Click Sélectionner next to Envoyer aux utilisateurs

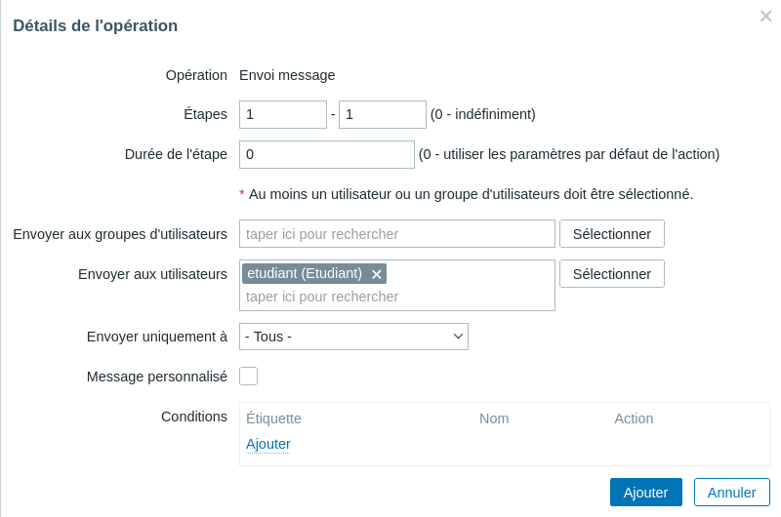[611, 274]
